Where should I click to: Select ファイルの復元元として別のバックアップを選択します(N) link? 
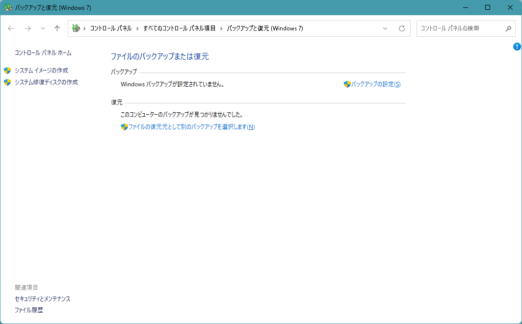(192, 127)
